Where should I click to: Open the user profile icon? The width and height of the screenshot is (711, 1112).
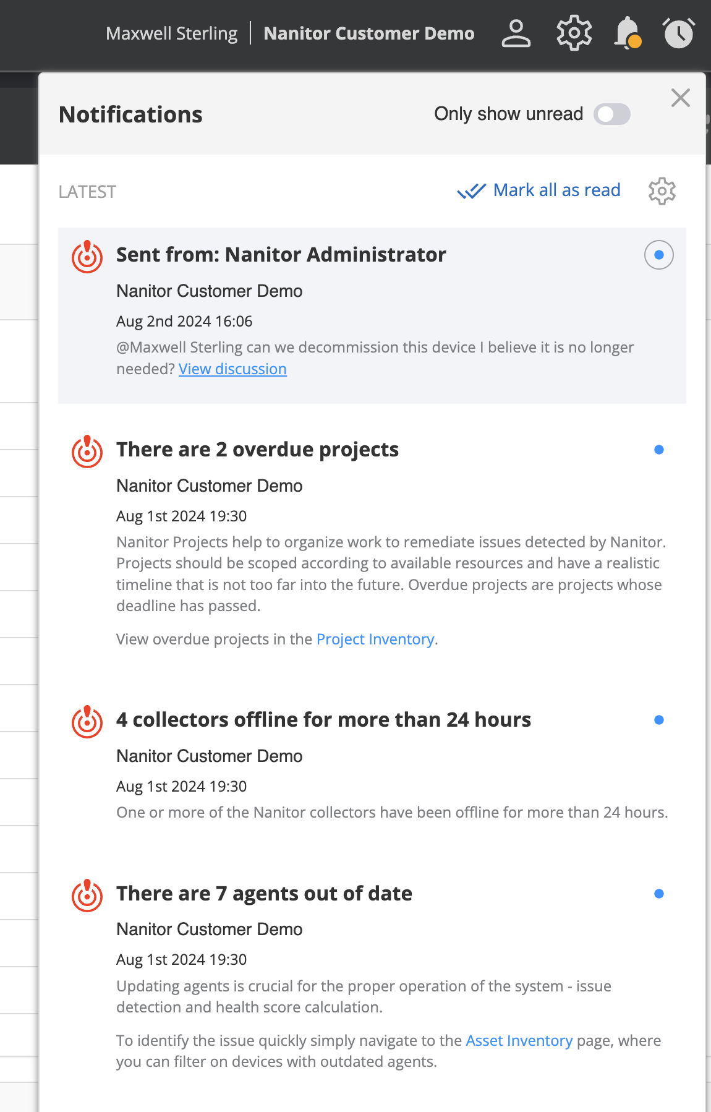tap(516, 33)
